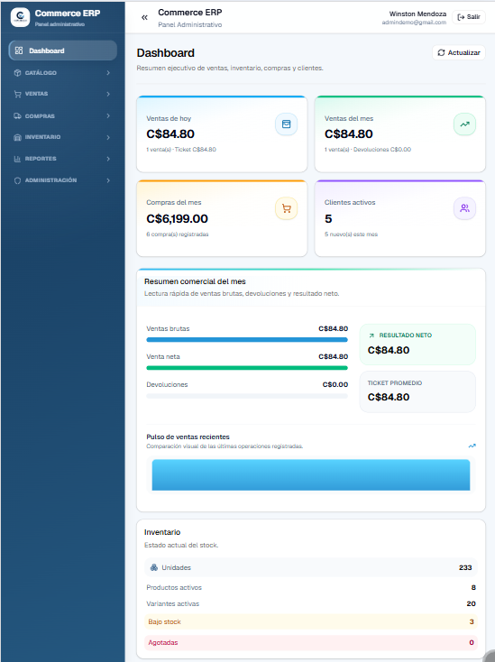
Task: Expand the REPORTES chevron
Action: 108,159
